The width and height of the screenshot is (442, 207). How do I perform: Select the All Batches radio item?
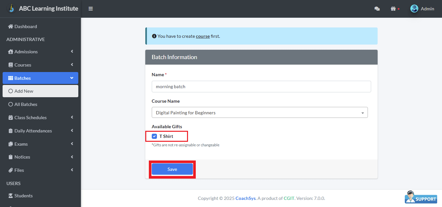tap(11, 104)
